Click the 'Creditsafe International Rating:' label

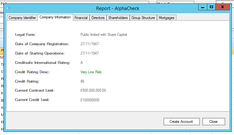pyautogui.click(x=43, y=63)
